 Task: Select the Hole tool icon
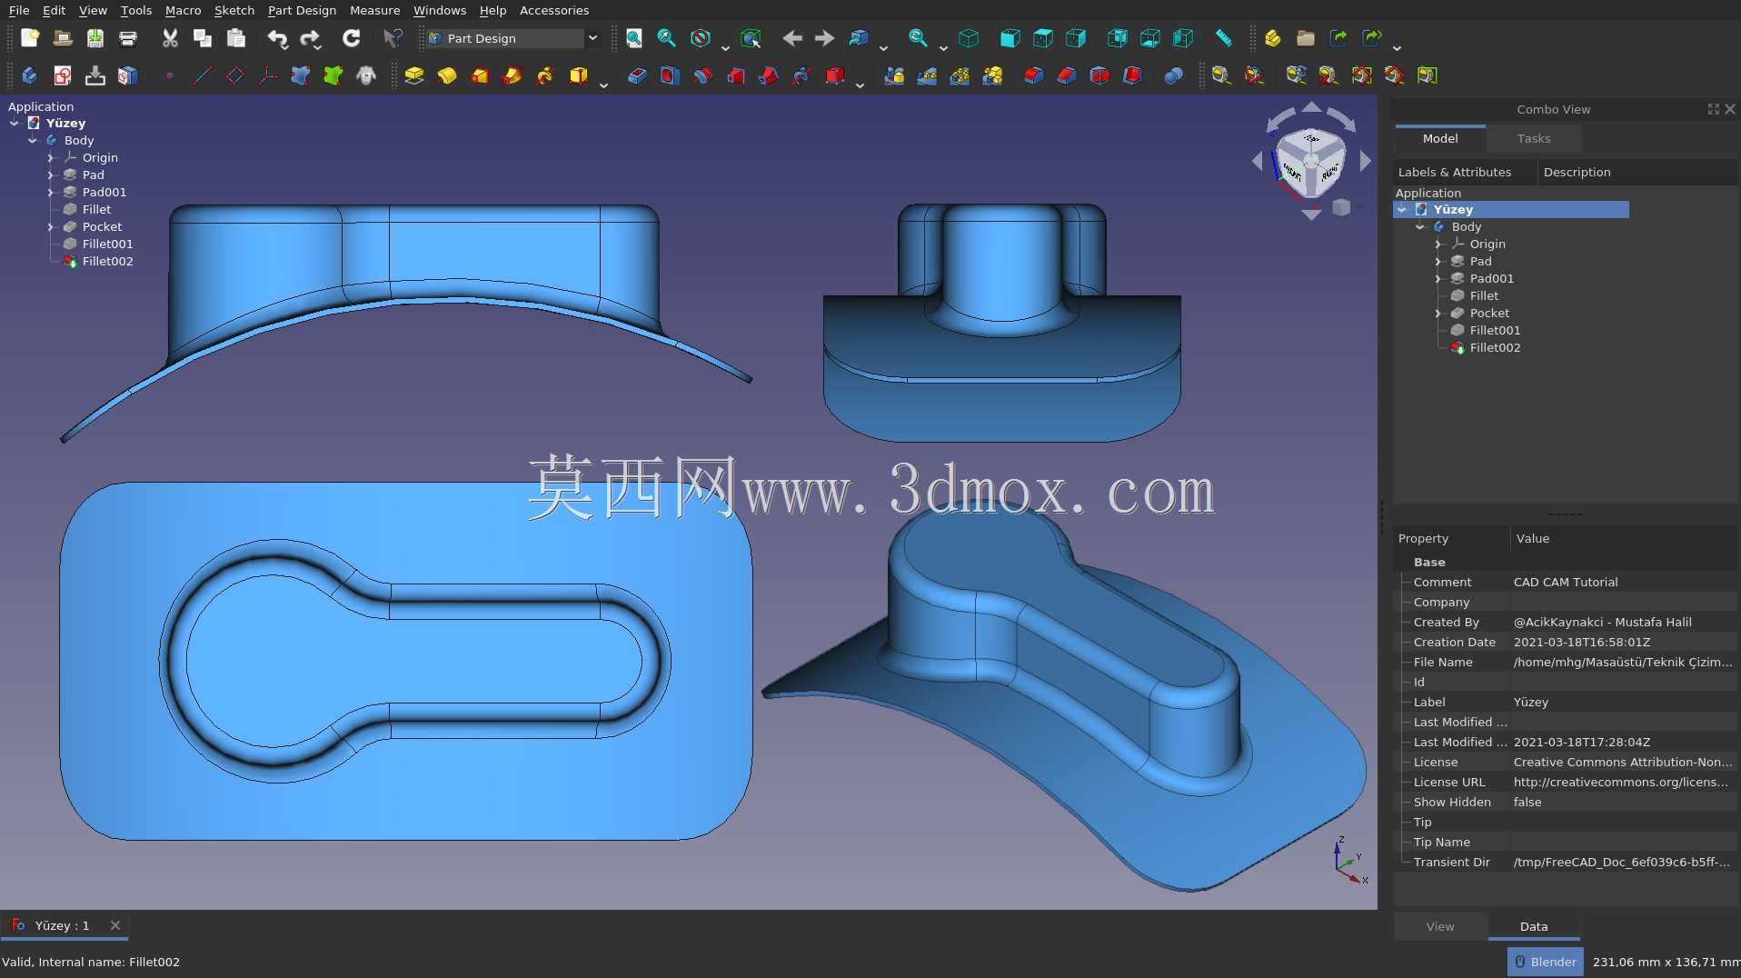(670, 75)
